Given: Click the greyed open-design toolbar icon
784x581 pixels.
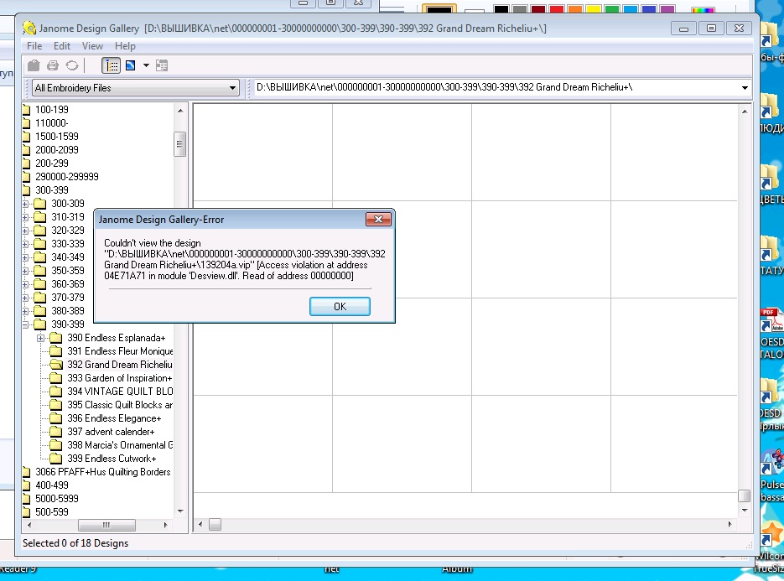Looking at the screenshot, I should (34, 65).
